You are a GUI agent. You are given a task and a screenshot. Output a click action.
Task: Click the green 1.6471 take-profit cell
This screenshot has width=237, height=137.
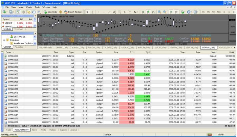[x=143, y=96]
